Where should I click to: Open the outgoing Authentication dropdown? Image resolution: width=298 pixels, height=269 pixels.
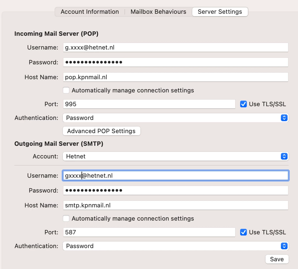[175, 246]
